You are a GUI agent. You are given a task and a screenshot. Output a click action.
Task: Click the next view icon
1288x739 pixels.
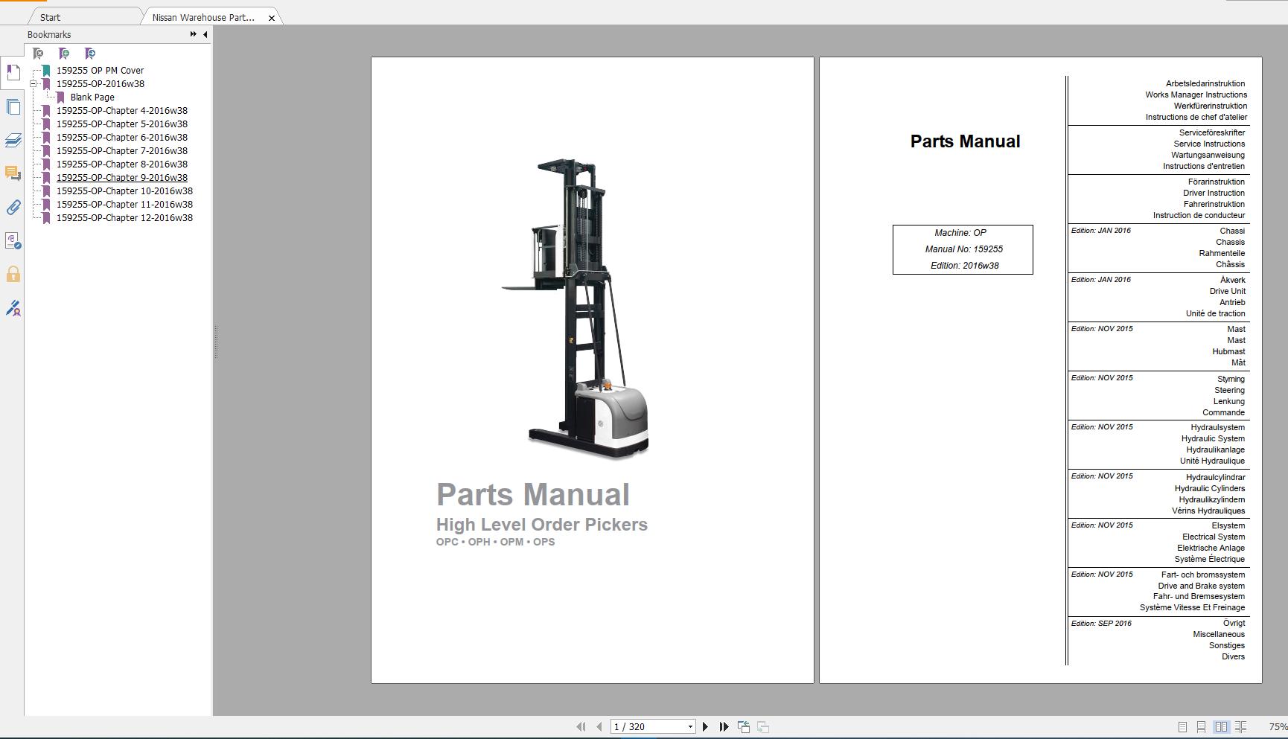(763, 726)
